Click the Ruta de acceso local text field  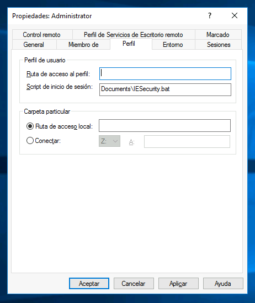pos(165,126)
